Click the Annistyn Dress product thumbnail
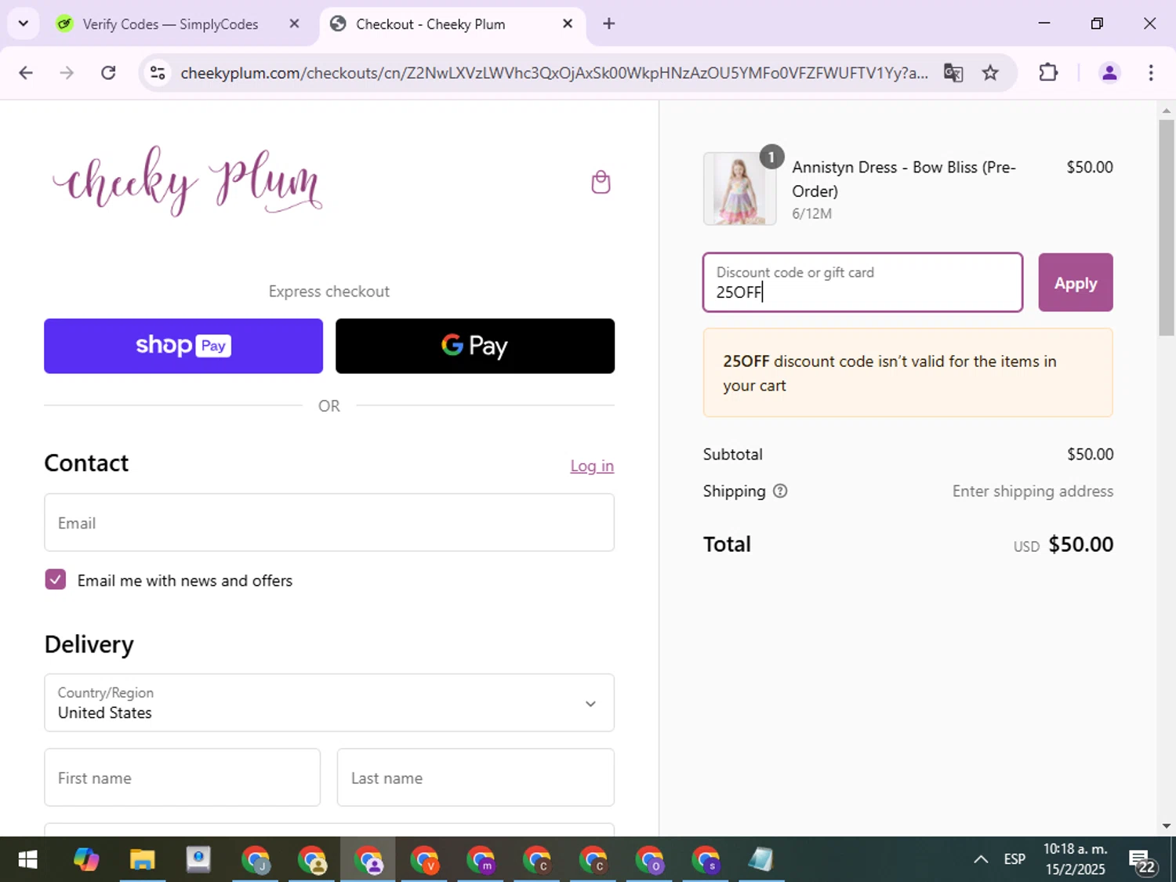Image resolution: width=1176 pixels, height=882 pixels. pyautogui.click(x=739, y=189)
